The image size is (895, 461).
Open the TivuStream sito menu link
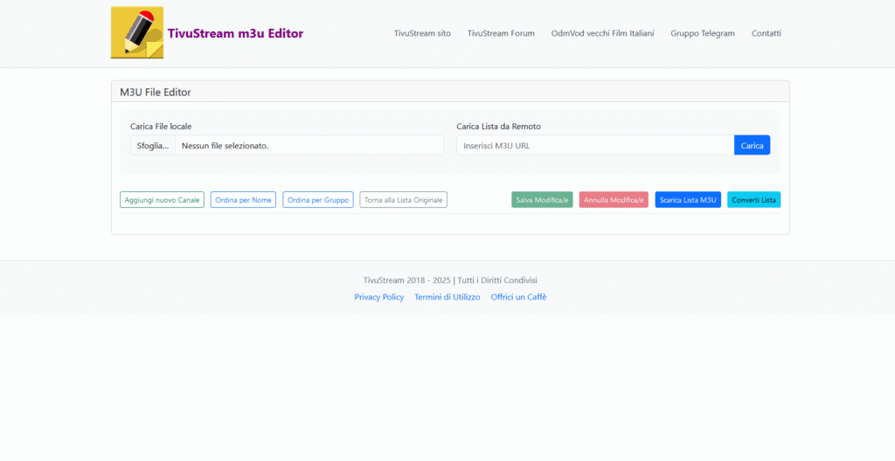click(422, 33)
